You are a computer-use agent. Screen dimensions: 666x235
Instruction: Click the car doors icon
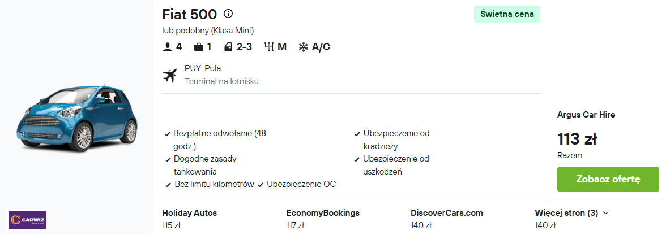pyautogui.click(x=228, y=47)
